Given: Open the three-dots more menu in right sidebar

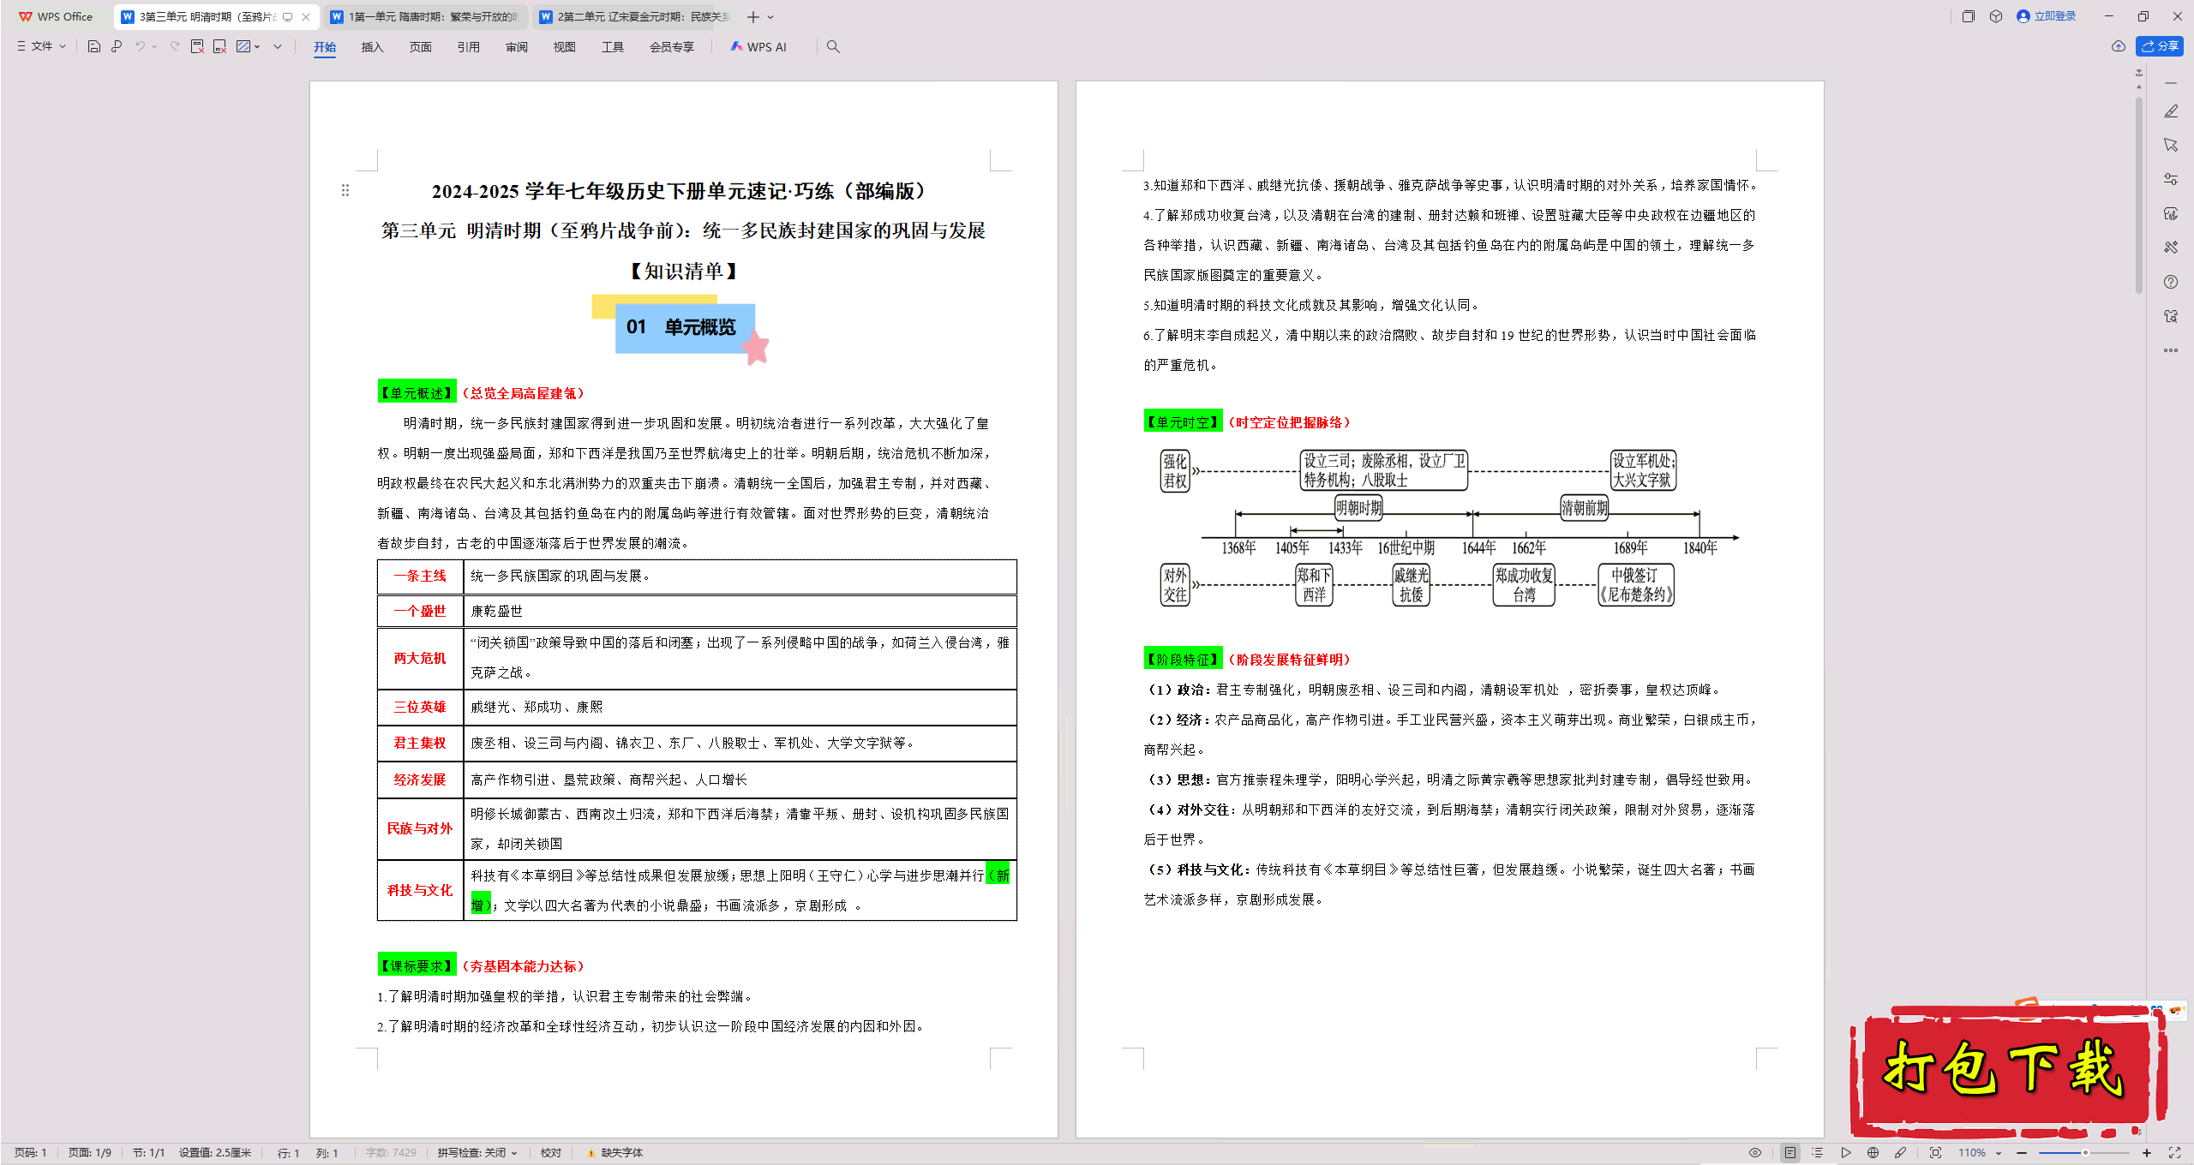Looking at the screenshot, I should [x=2171, y=350].
